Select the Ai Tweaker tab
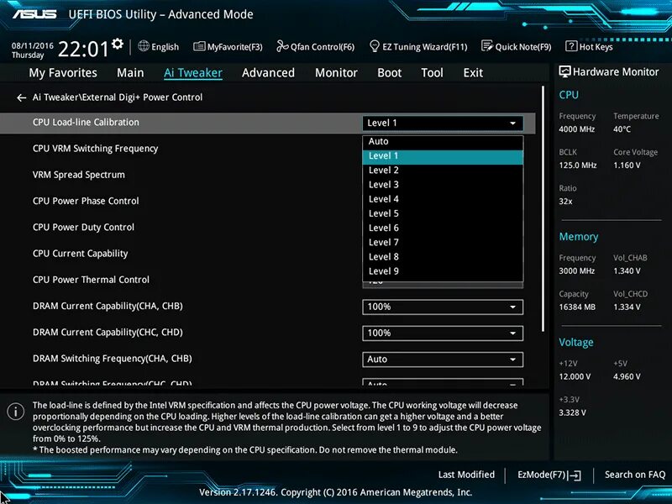Image resolution: width=672 pixels, height=504 pixels. [x=193, y=73]
